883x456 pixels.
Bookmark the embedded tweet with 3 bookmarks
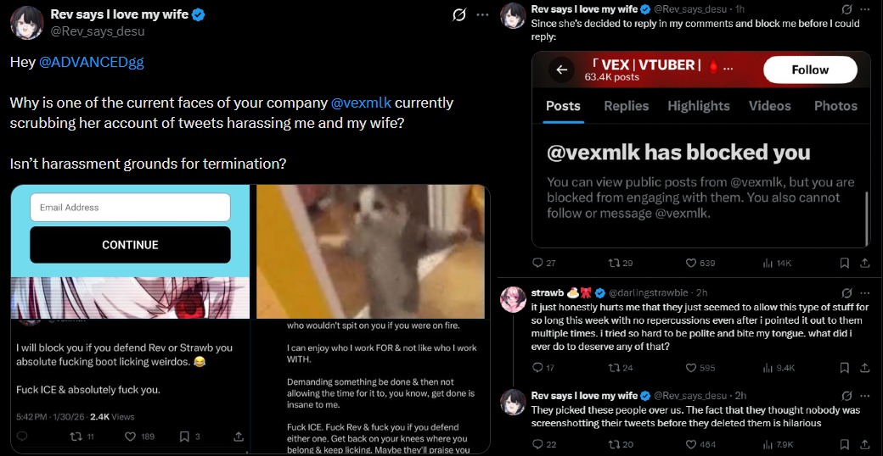(188, 437)
